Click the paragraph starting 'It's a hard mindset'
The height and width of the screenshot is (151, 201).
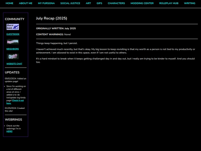[x=115, y=60]
